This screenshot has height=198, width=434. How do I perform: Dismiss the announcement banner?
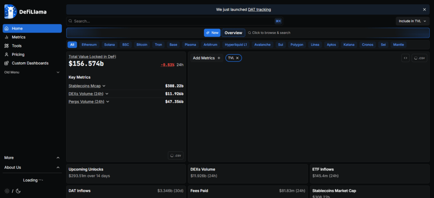point(424,9)
